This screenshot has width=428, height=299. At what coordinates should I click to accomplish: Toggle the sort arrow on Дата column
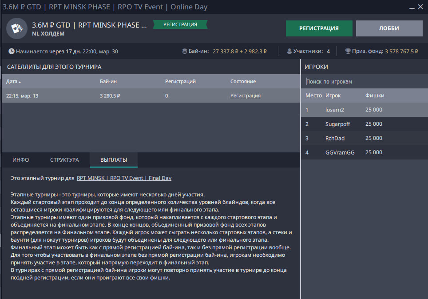(x=20, y=82)
